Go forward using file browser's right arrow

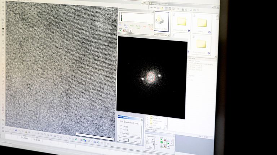coord(155,8)
